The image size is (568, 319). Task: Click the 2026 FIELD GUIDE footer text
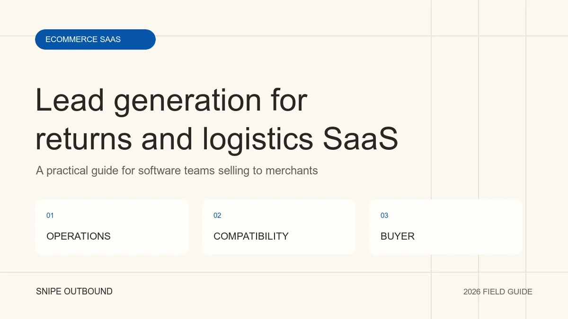(498, 292)
